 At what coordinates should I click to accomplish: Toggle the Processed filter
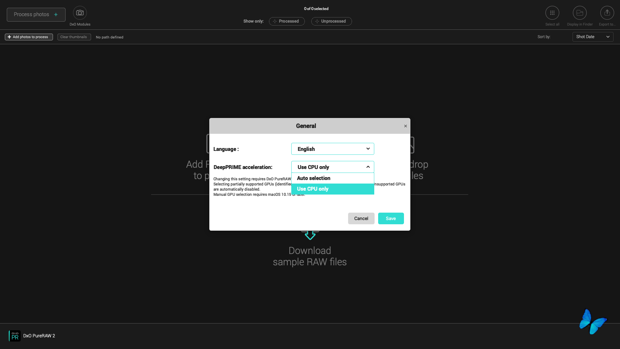click(x=287, y=21)
